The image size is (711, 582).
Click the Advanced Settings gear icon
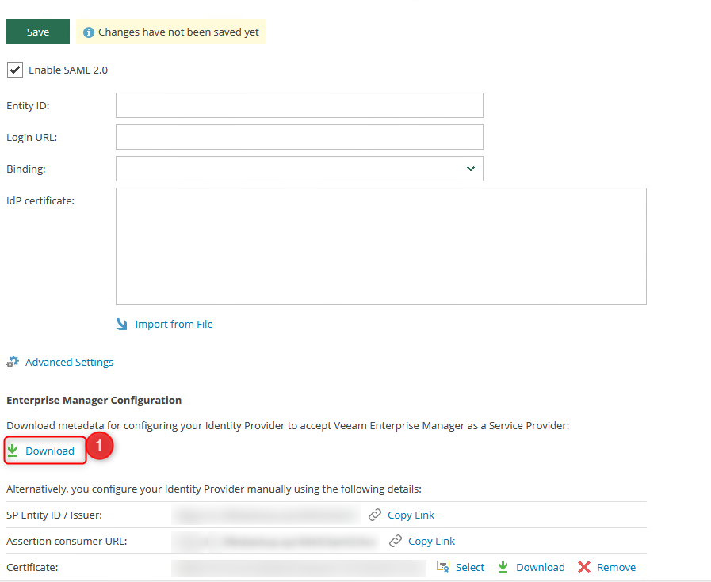coord(13,362)
